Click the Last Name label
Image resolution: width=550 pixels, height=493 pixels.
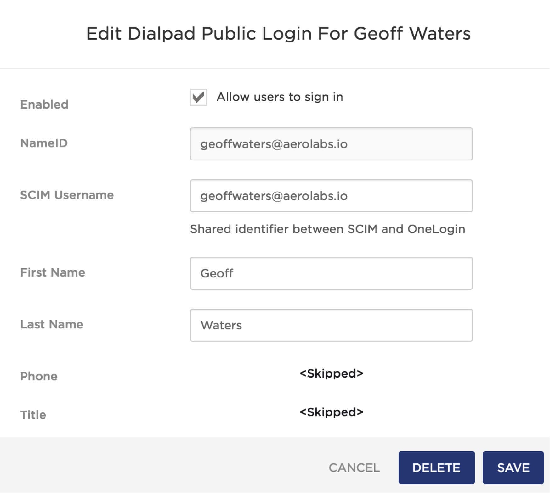(x=52, y=324)
